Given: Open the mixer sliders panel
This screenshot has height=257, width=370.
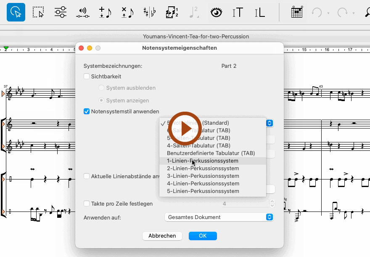Looking at the screenshot, I should point(61,12).
